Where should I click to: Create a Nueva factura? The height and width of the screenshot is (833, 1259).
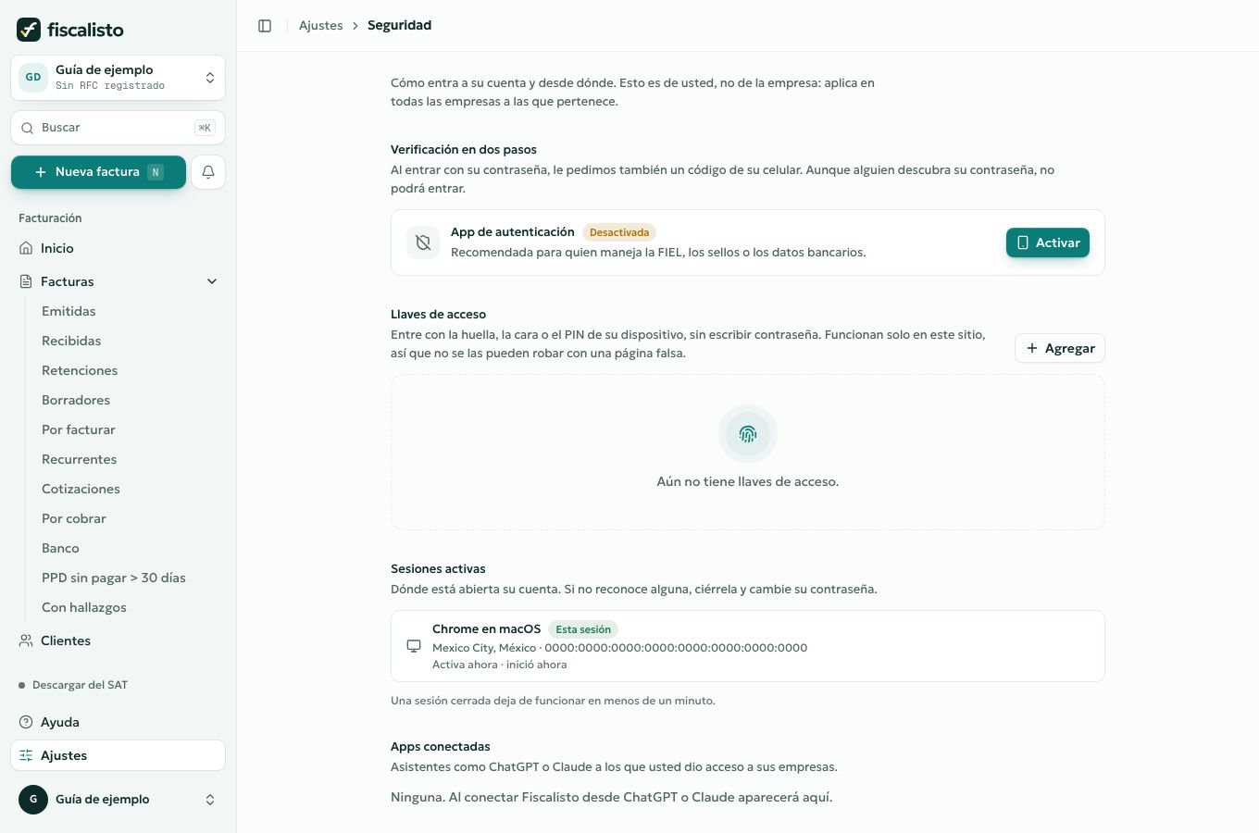98,172
